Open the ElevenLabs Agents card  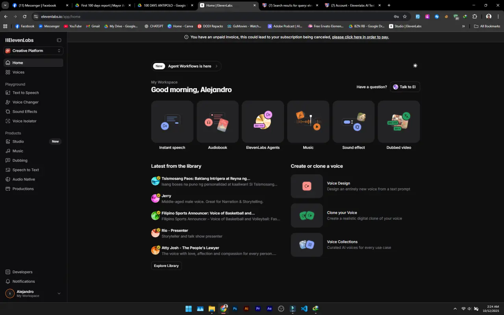click(x=263, y=122)
